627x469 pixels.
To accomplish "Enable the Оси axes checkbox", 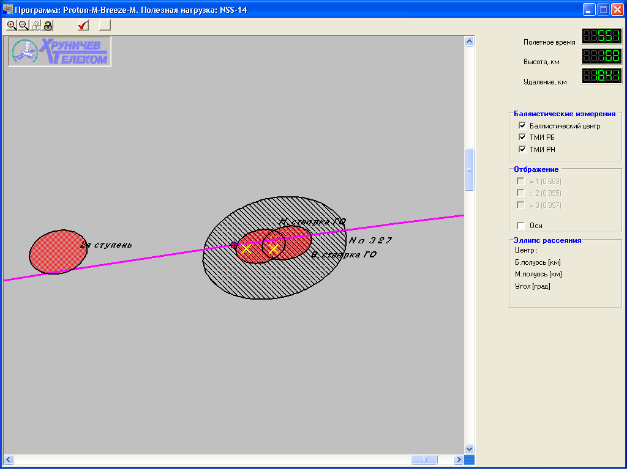I will [521, 225].
